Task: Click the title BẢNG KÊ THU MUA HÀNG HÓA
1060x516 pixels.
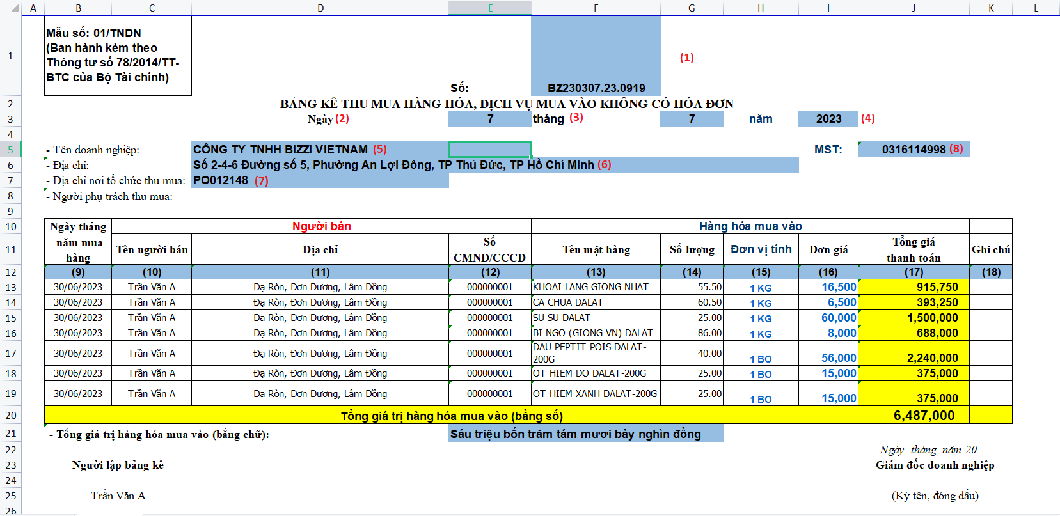Action: point(507,104)
